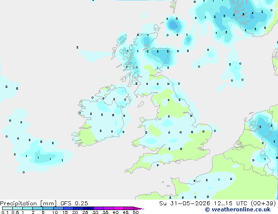Click the '0.1' legend scale label
Viewport: 278px width, 214px height.
click(x=5, y=212)
